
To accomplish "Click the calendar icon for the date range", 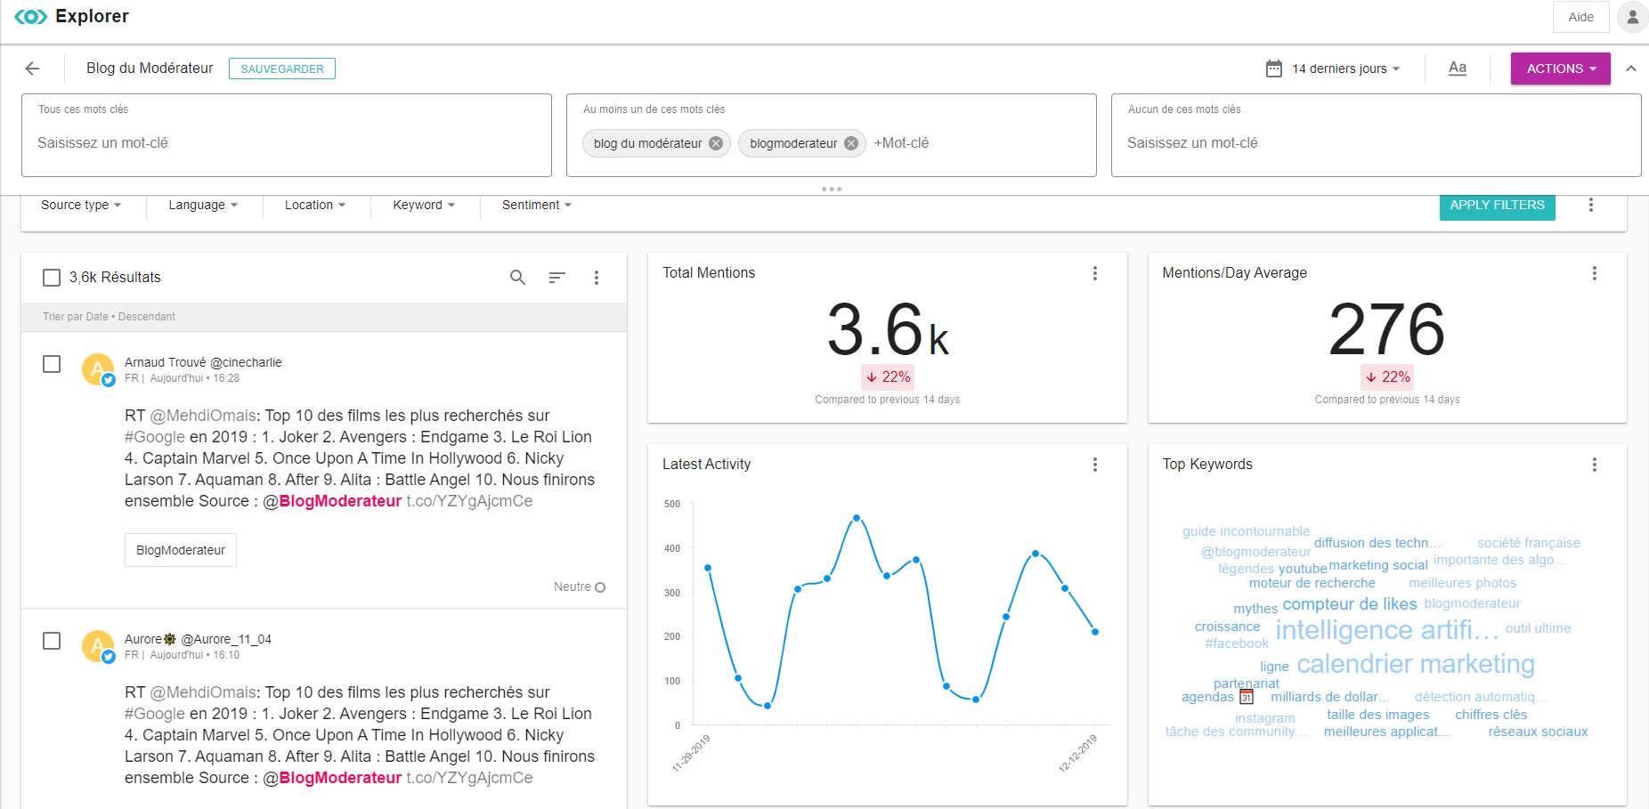I will (1273, 68).
